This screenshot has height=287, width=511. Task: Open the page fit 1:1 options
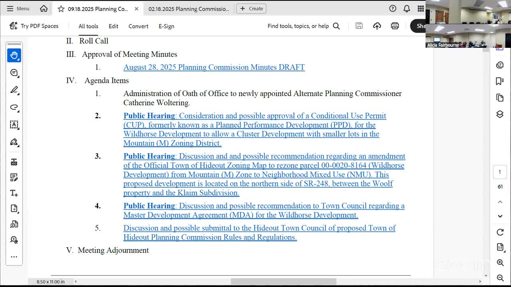pyautogui.click(x=500, y=247)
